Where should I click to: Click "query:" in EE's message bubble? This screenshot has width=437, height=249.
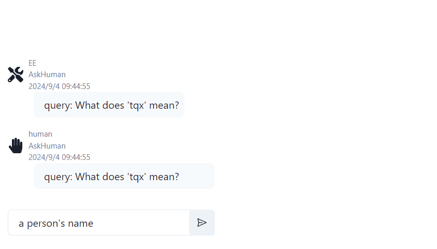[x=58, y=106]
